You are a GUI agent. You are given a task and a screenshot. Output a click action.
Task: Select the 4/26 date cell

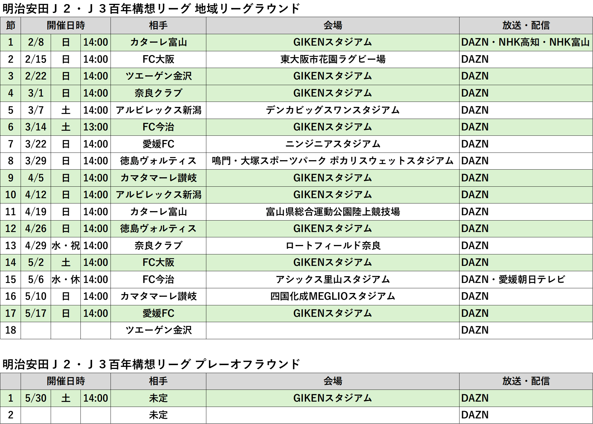[x=36, y=229]
